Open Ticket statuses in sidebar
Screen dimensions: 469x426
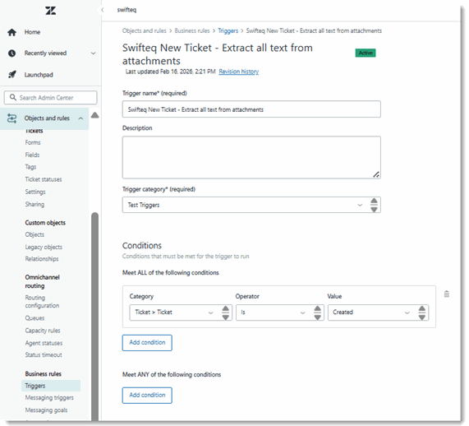pos(44,179)
